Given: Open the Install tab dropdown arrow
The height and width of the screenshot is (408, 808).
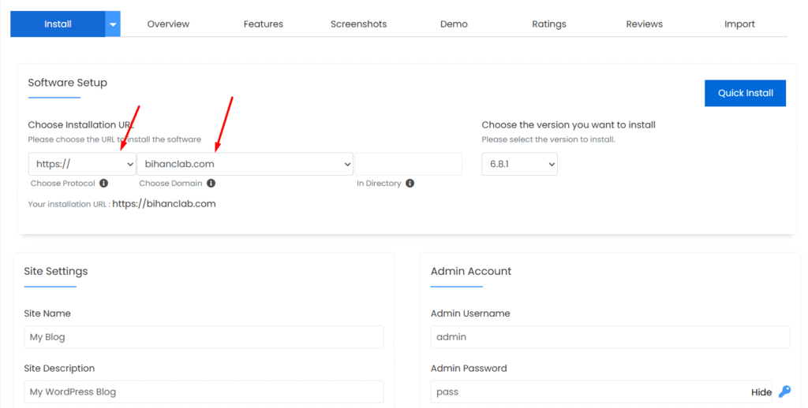Looking at the screenshot, I should click(114, 24).
